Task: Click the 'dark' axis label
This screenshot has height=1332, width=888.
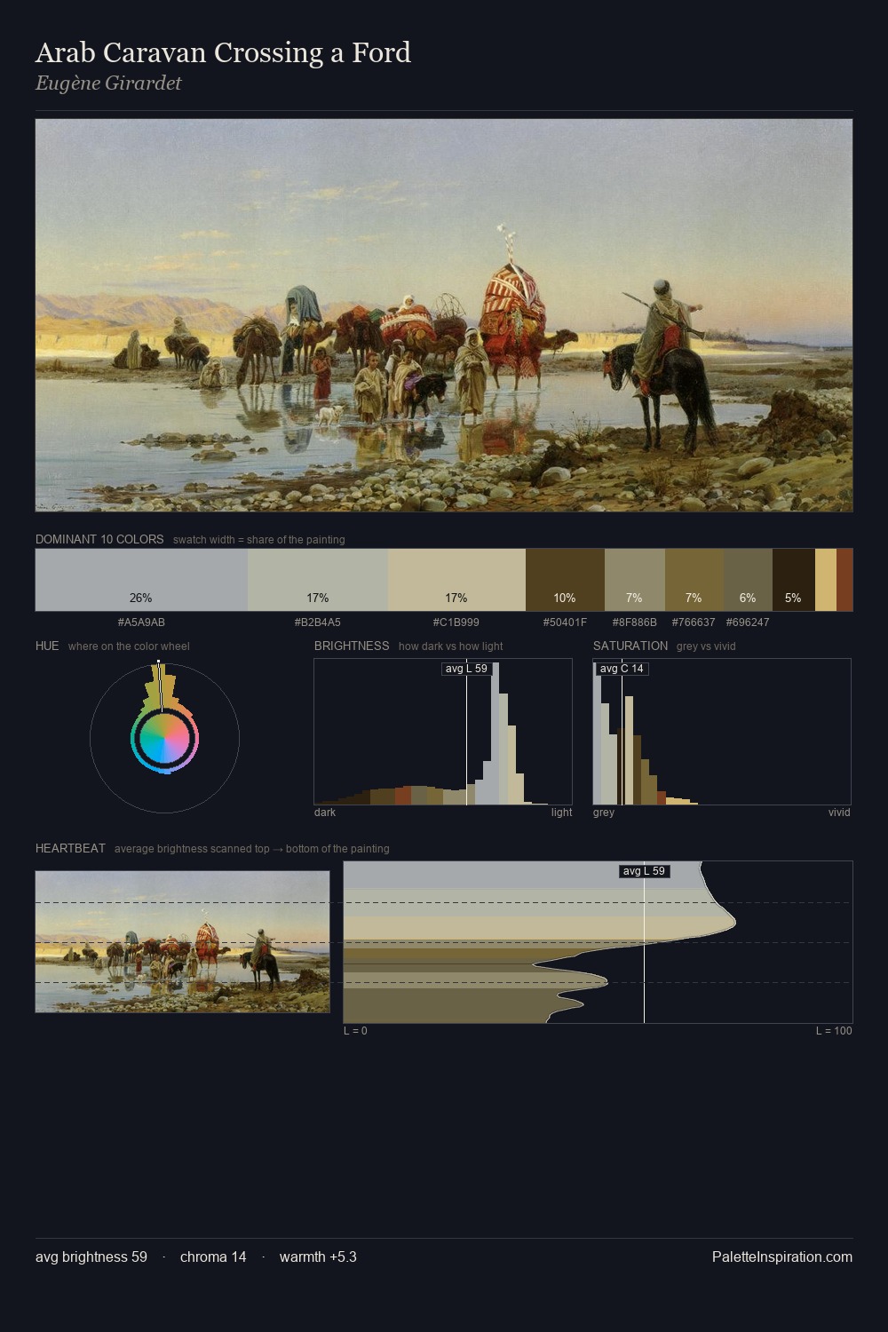Action: coord(325,813)
